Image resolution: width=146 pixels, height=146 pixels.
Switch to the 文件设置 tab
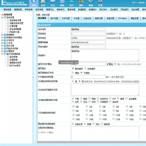[66, 19]
